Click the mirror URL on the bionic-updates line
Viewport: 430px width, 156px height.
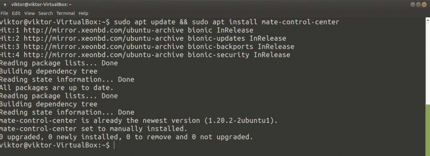pyautogui.click(x=103, y=38)
